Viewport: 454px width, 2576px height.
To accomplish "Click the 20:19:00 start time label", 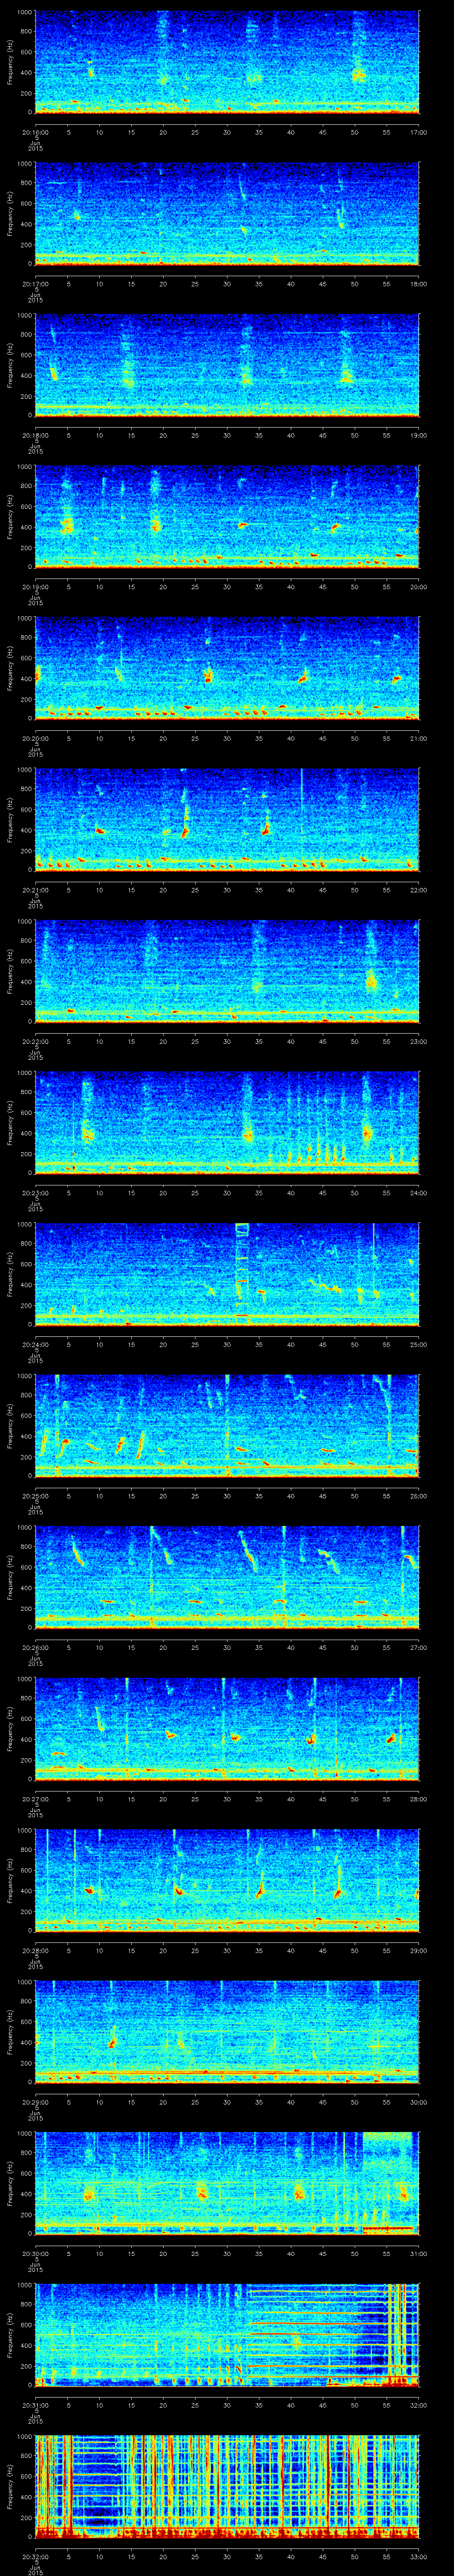I will 35,587.
